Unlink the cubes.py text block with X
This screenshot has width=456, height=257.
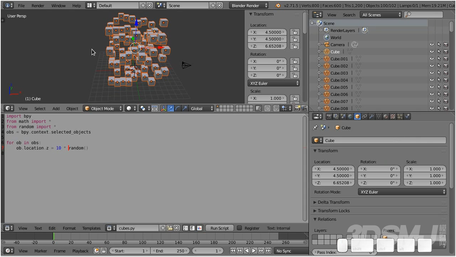pos(177,228)
